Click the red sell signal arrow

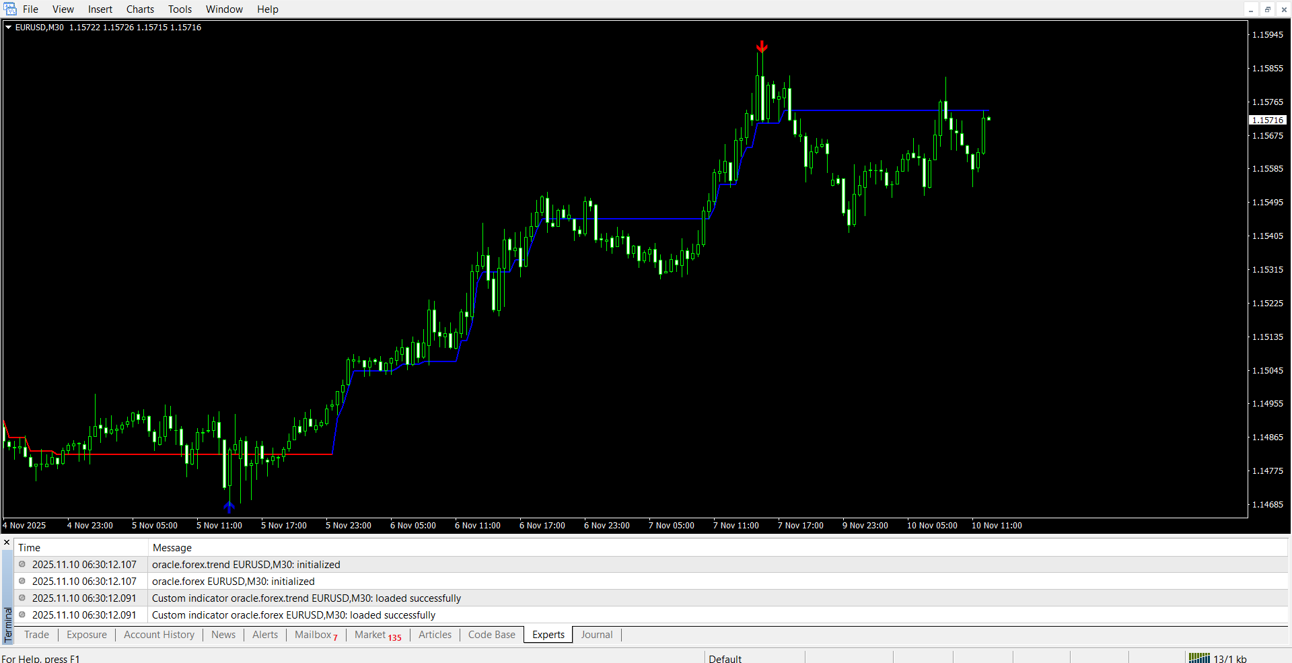point(762,46)
